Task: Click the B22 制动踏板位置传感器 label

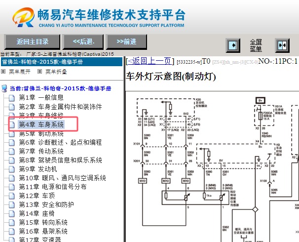Action: 233,199
